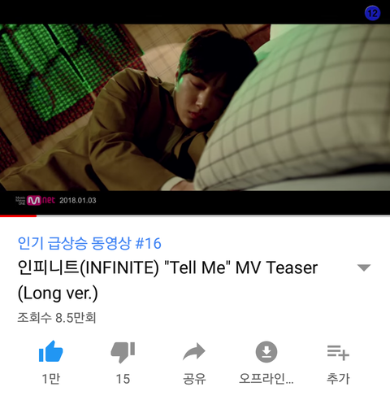Tap the add-to-playlist icon
390x400 pixels.
(x=338, y=353)
